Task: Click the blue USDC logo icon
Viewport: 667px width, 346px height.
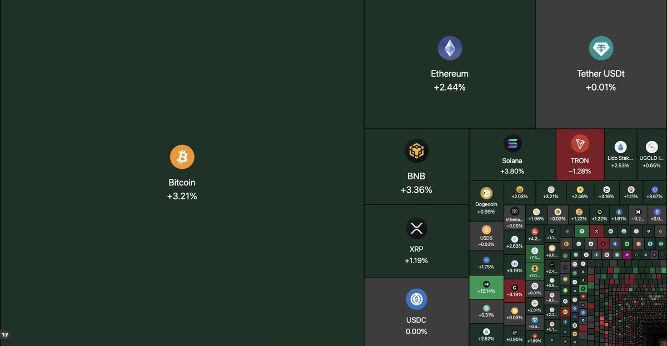Action: pyautogui.click(x=416, y=300)
